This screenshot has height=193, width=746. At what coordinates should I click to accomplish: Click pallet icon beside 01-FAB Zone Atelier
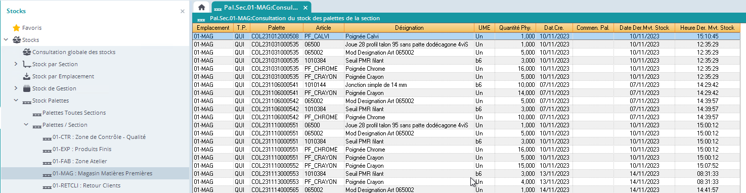tap(47, 162)
